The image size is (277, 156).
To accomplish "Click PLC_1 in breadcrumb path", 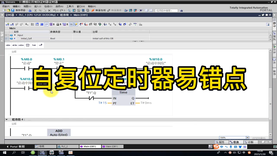I will pyautogui.click(x=37, y=15).
